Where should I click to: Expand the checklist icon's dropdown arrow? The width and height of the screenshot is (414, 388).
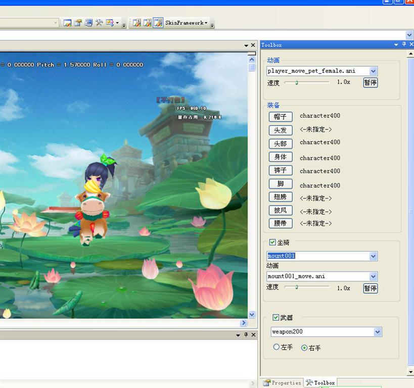(117, 23)
